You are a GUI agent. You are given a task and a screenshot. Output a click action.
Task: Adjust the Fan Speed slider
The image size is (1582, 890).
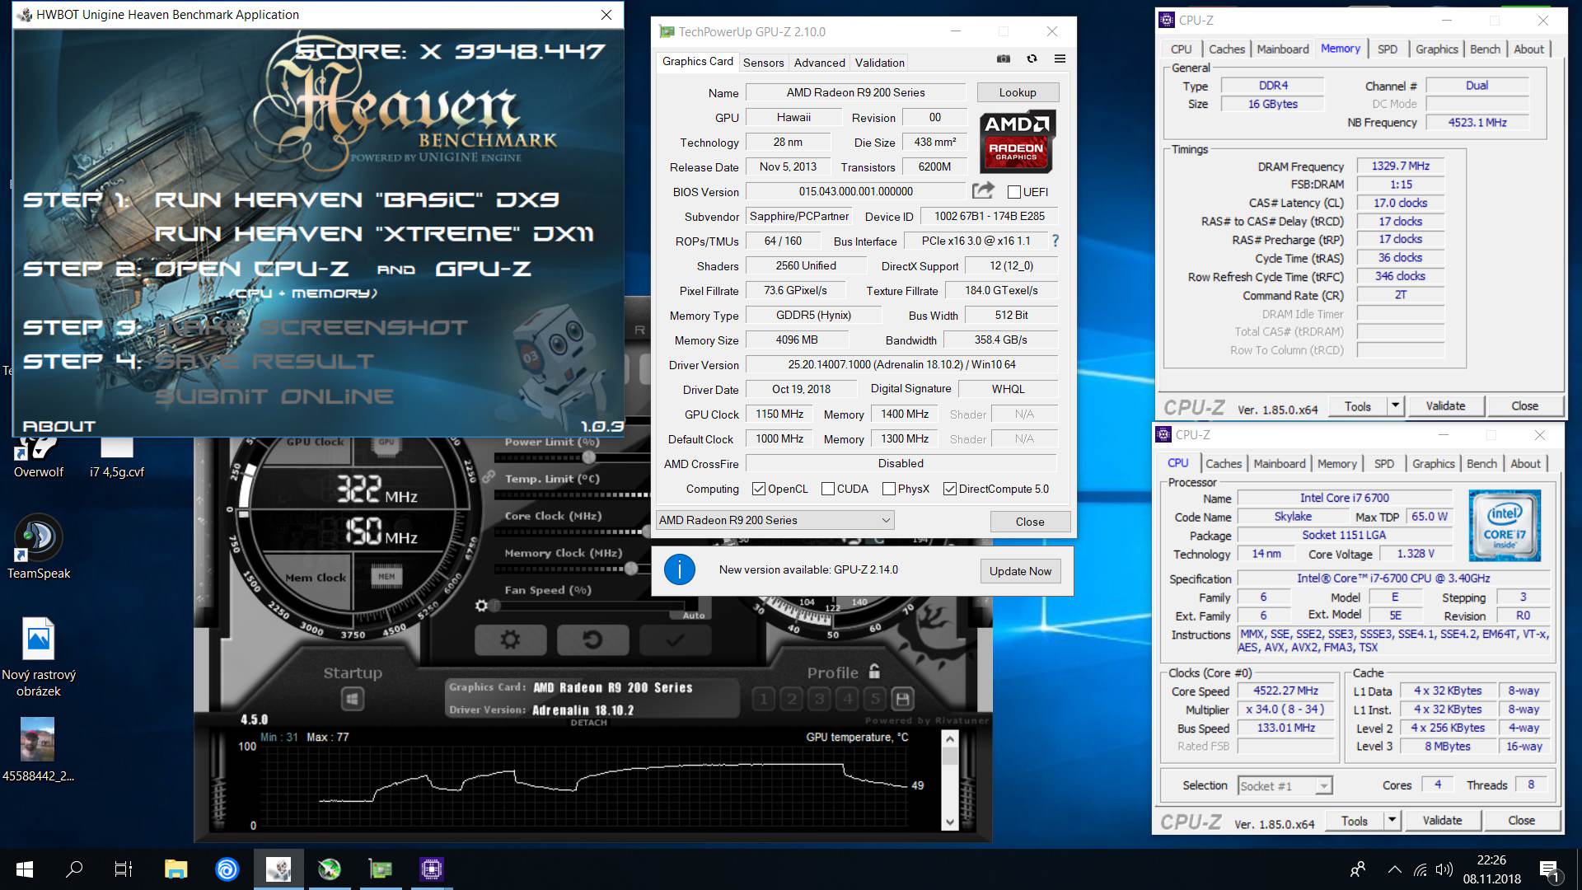(494, 605)
